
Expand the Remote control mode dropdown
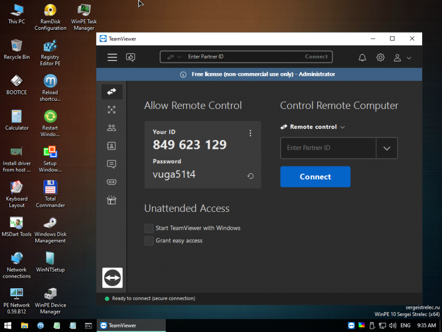[313, 127]
